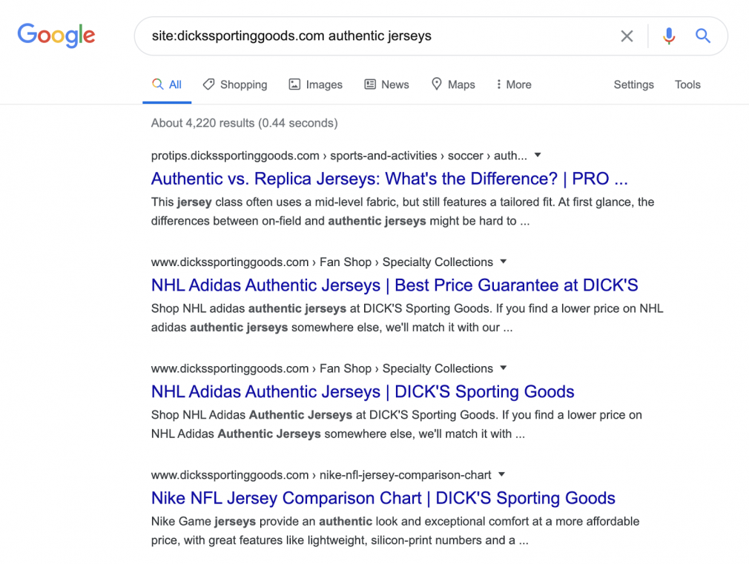This screenshot has width=749, height=564.
Task: Open NHL Adidas Authentic Jerseys DICK'S Sporting Goods link
Action: pos(363,391)
